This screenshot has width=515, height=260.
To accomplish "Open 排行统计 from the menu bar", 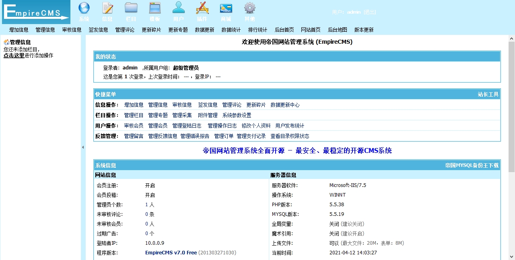I will click(258, 30).
